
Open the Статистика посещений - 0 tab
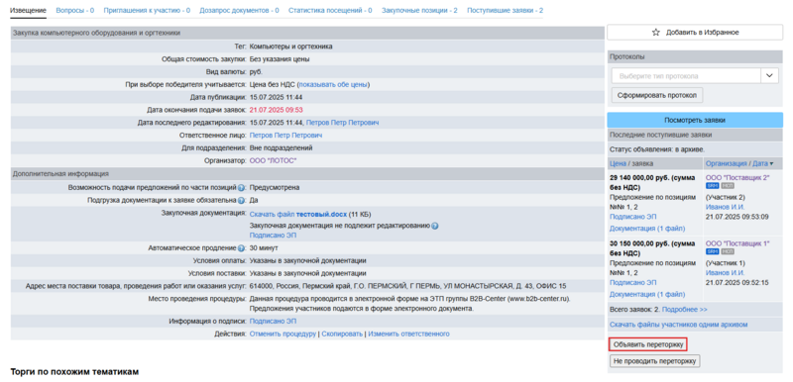[x=330, y=10]
